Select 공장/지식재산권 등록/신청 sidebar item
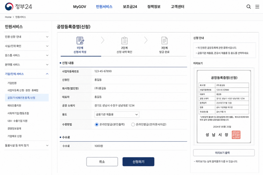Screen dimensions: 263x175 click(x=27, y=98)
